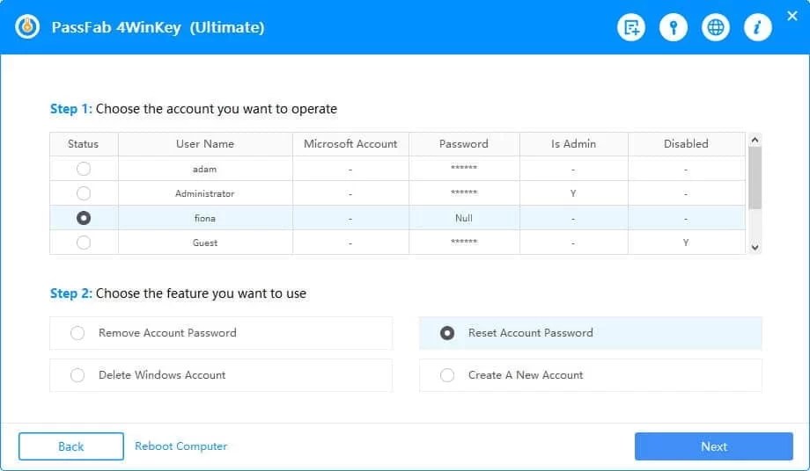Click the scroll down arrow of account list

(755, 247)
